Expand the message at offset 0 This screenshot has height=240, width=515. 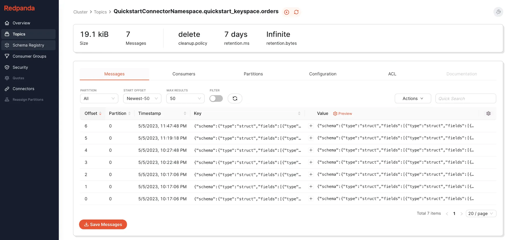click(x=311, y=199)
